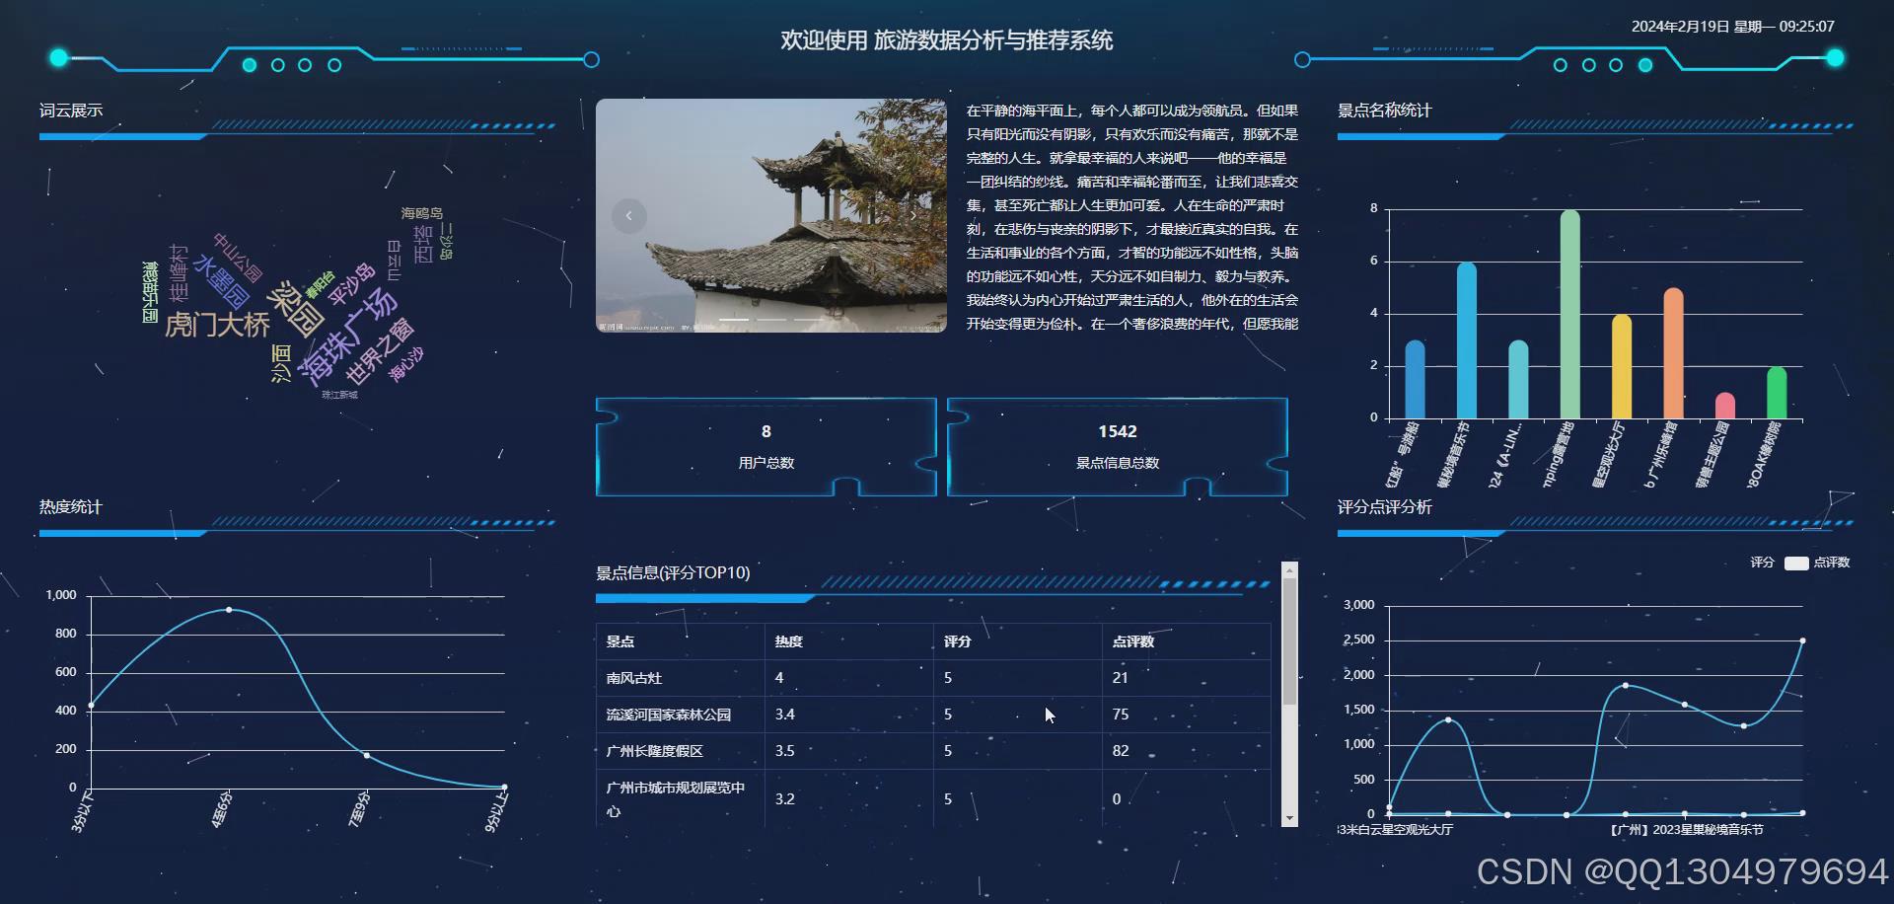Click the next arrow on the image carousel
1894x904 pixels.
(x=913, y=215)
